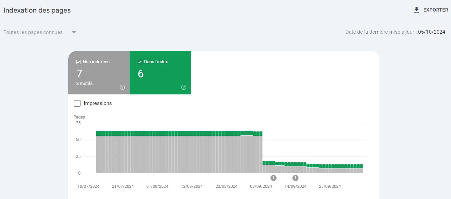Click the last bar on the chart's right
Screen dimensions: 451x199
click(x=361, y=170)
